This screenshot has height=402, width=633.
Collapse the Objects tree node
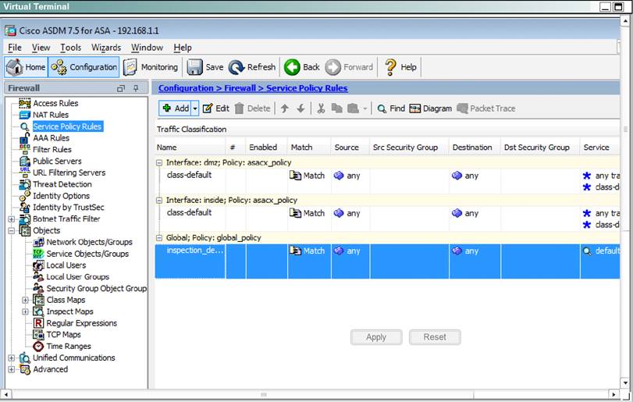click(x=12, y=231)
